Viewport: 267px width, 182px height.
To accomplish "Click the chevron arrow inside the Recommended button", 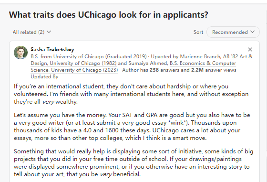I will tap(252, 32).
